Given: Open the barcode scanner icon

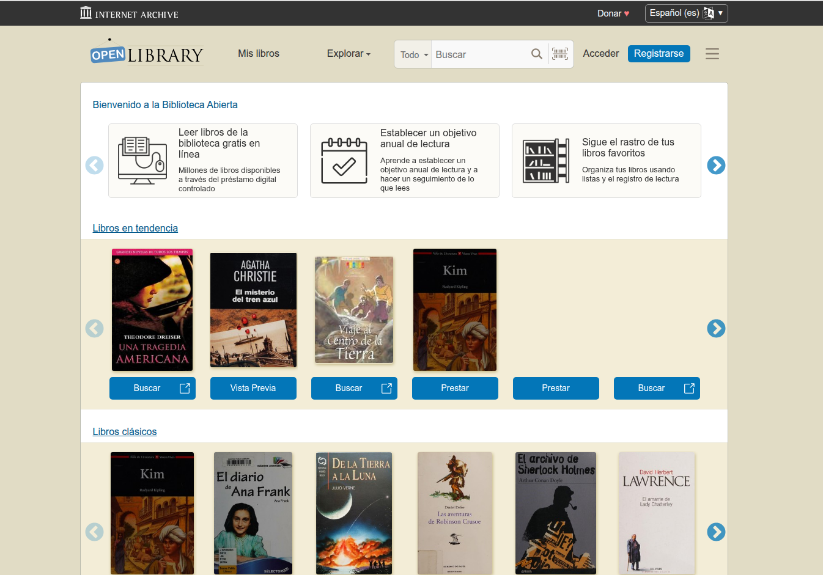Looking at the screenshot, I should pos(559,54).
